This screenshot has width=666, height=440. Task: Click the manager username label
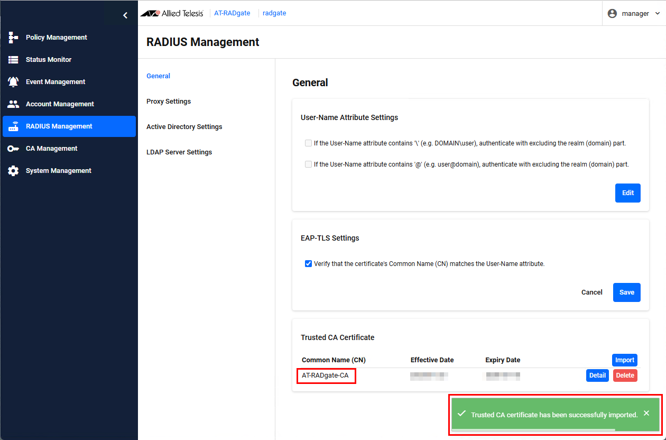click(635, 14)
